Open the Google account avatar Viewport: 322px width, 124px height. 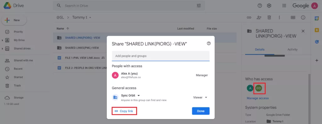[314, 6]
